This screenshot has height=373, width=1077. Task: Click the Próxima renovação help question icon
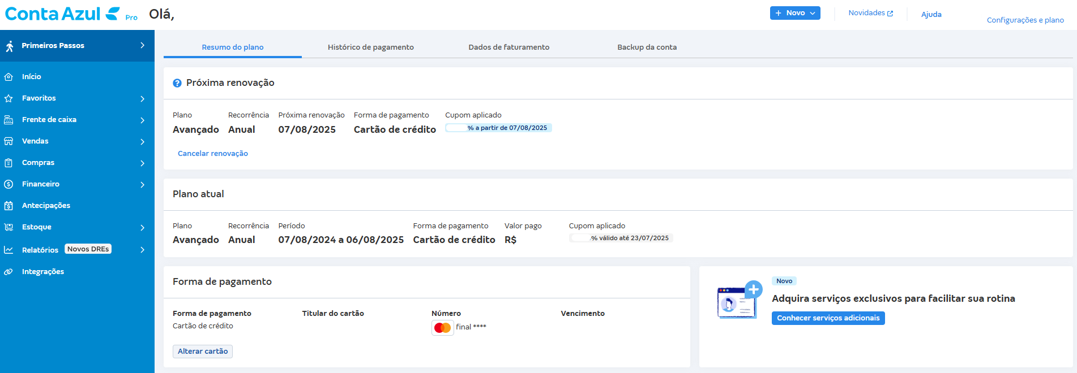(x=177, y=83)
